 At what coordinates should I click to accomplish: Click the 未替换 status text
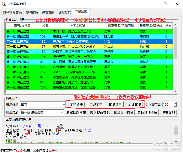pos(29,130)
